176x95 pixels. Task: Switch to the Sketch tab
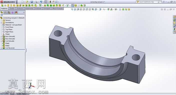coord(12,9)
